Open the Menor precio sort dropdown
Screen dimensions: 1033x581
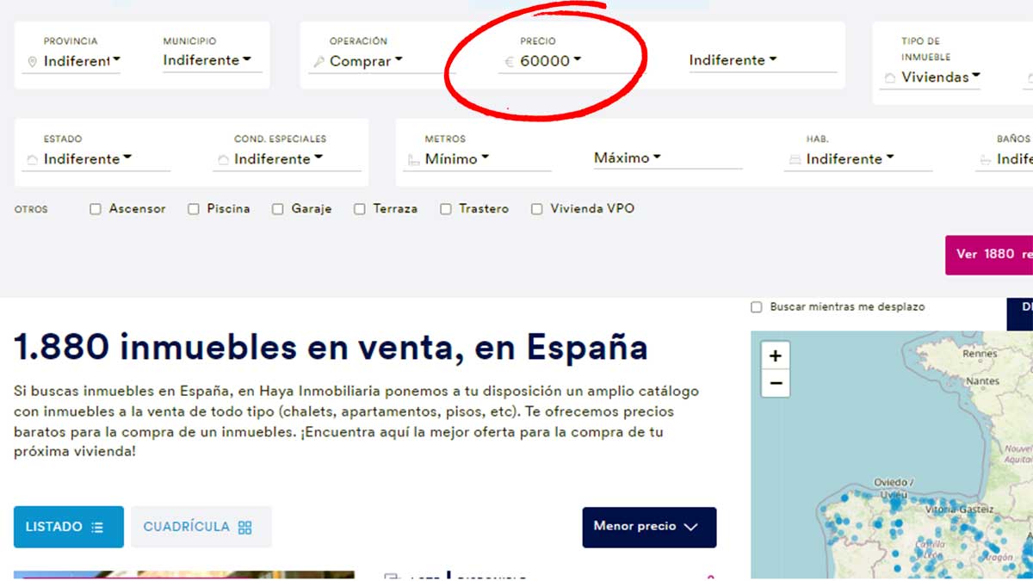[649, 527]
